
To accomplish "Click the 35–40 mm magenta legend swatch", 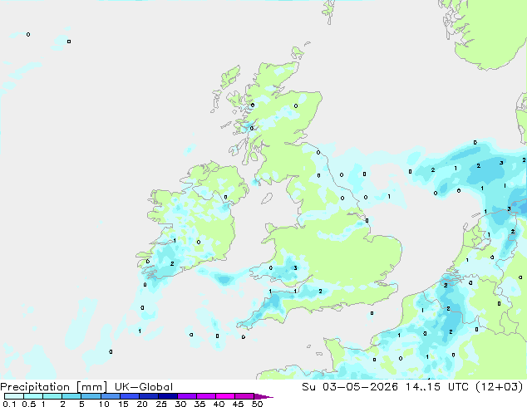I will [206, 396].
